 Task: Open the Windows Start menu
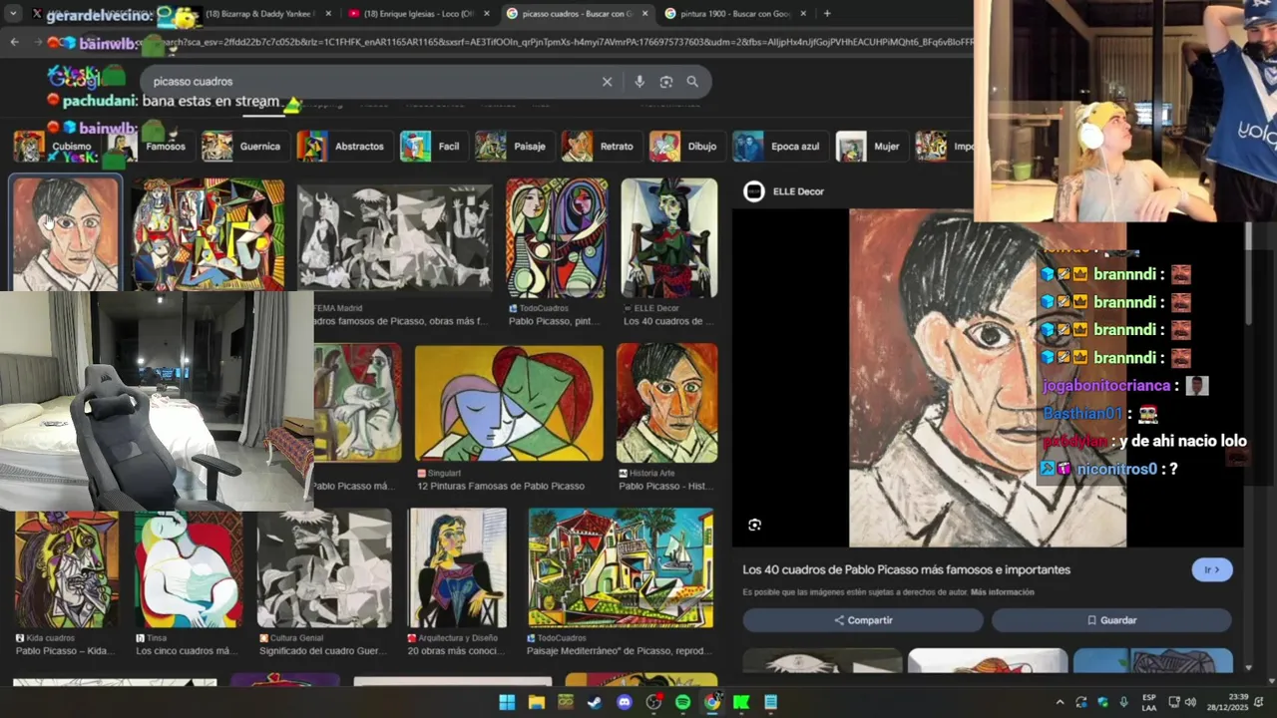click(507, 702)
